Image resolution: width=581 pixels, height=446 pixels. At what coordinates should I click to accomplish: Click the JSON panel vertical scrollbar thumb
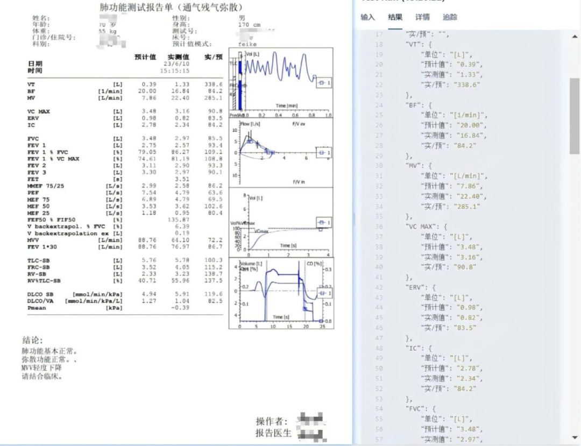(575, 116)
